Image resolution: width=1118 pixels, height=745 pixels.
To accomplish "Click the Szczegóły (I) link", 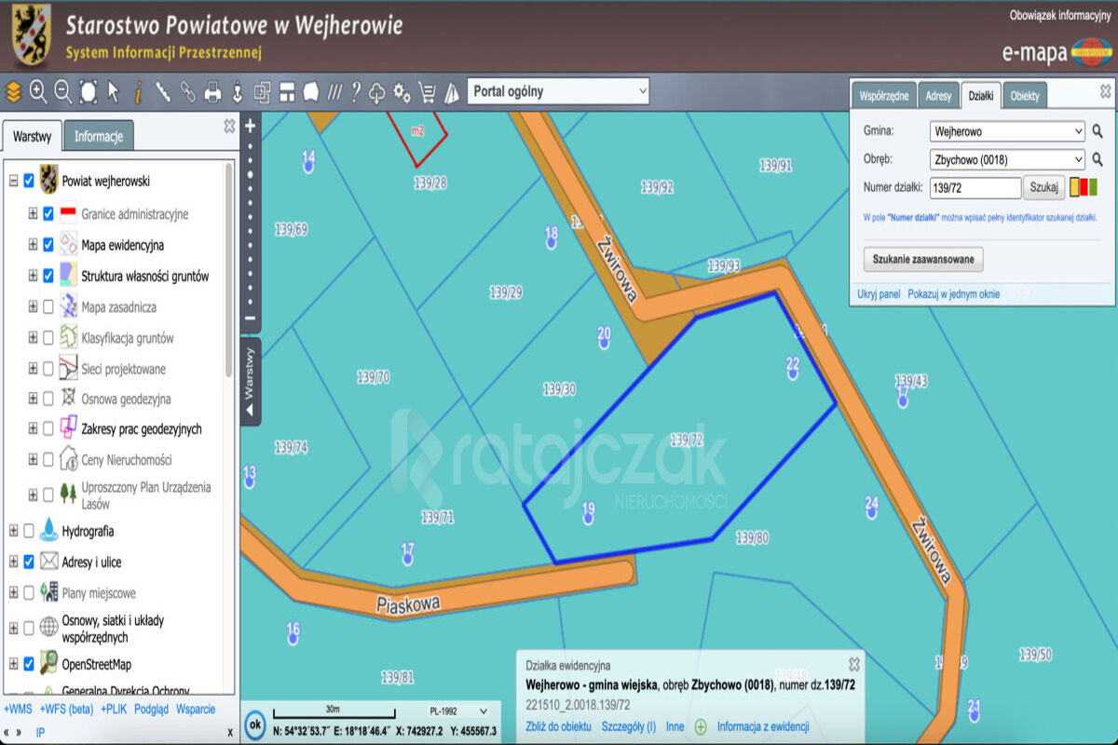I will coord(628,726).
